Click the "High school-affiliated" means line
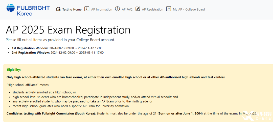273x122 pixels. click(28, 85)
